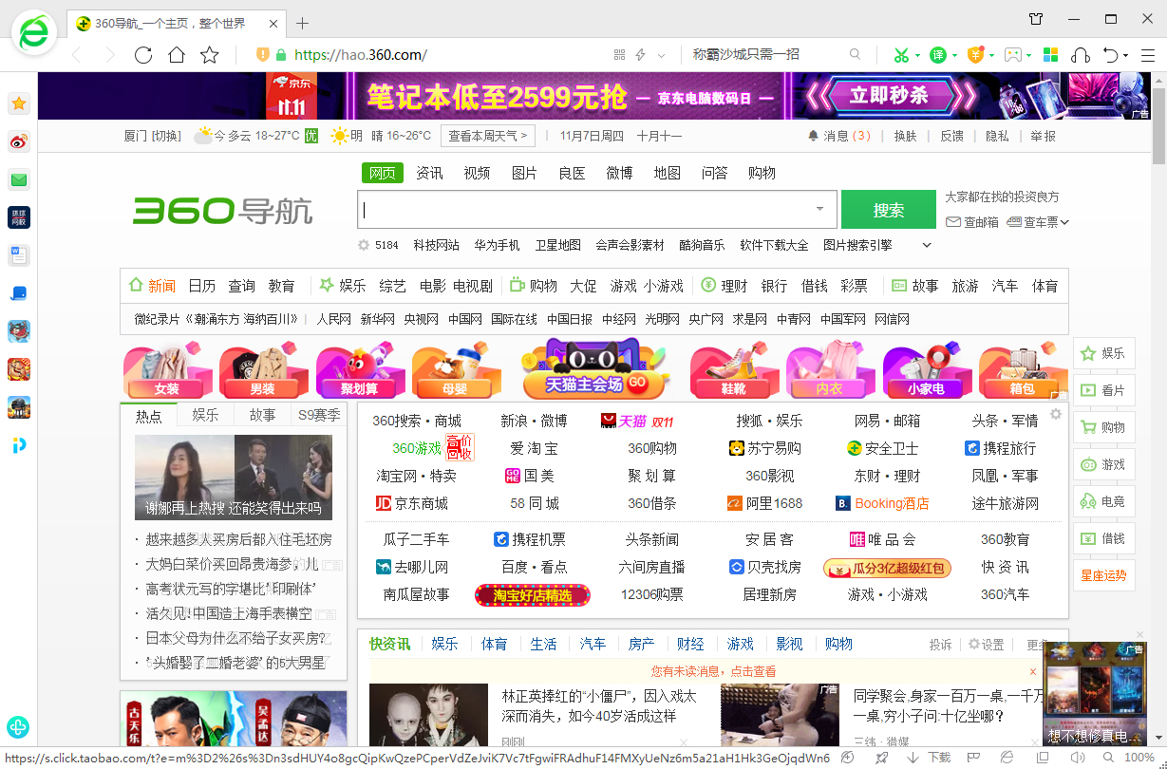The height and width of the screenshot is (769, 1167).
Task: Select the 微博 search category tab
Action: [619, 172]
